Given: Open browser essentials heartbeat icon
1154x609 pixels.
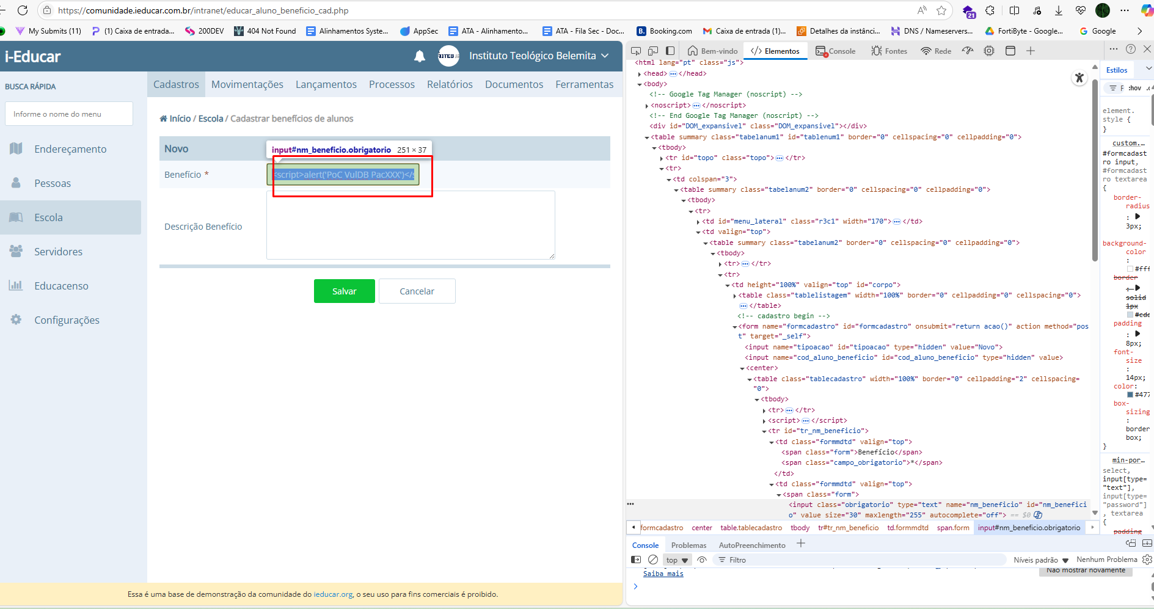Looking at the screenshot, I should 1081,10.
